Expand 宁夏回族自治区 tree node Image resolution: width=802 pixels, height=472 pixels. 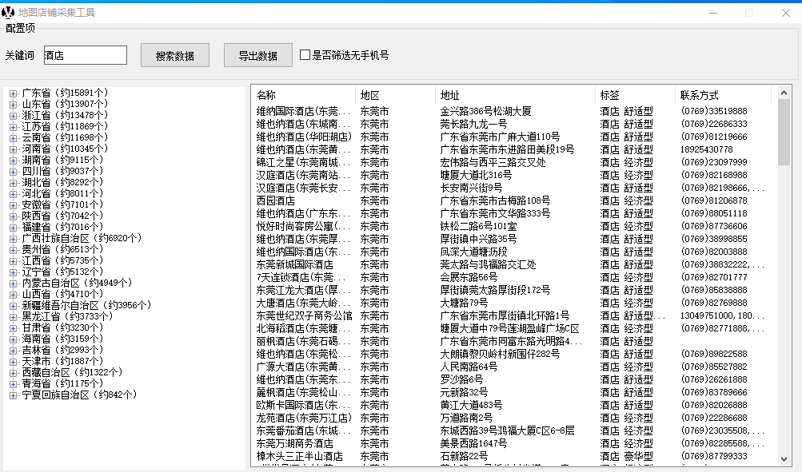pos(13,395)
